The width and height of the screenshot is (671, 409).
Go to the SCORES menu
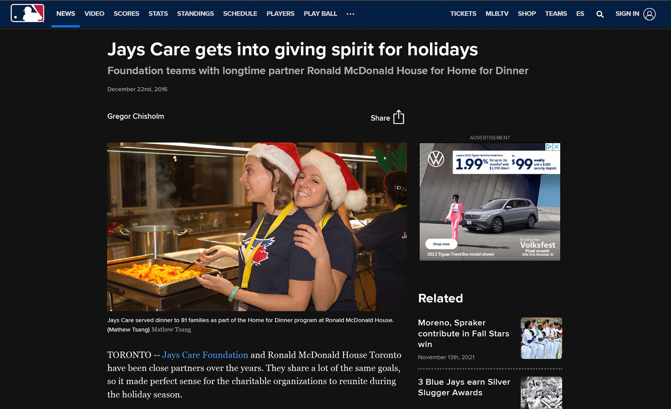pyautogui.click(x=126, y=14)
